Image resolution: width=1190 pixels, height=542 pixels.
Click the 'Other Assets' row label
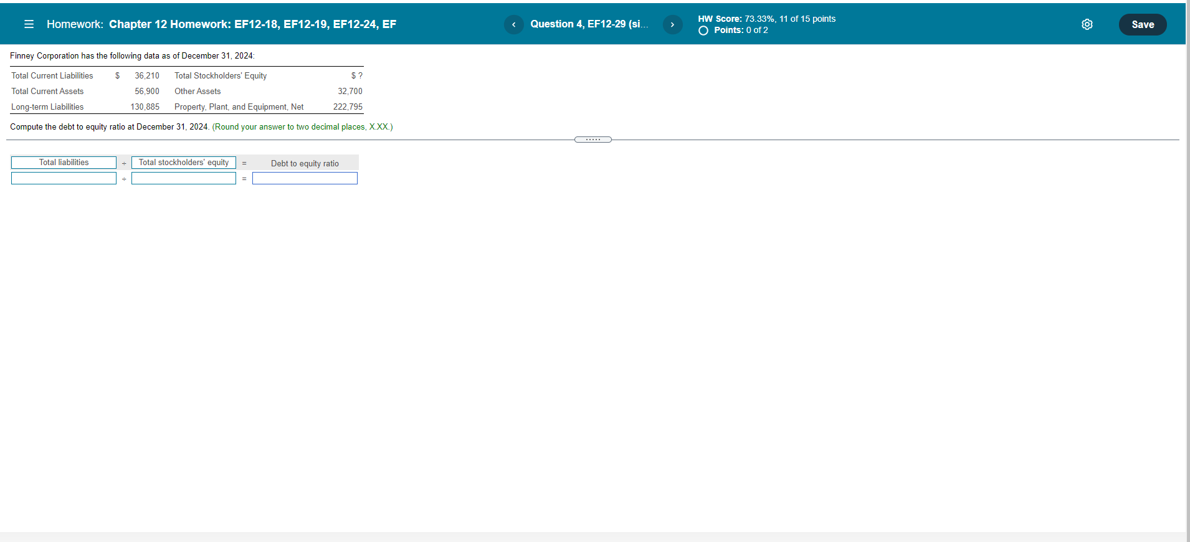point(198,91)
